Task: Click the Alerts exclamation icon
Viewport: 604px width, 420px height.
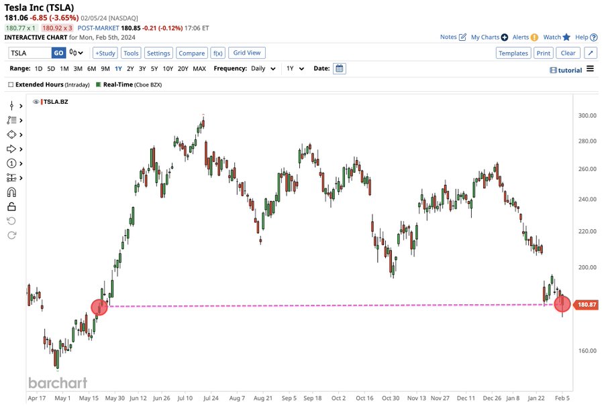Action: 534,38
